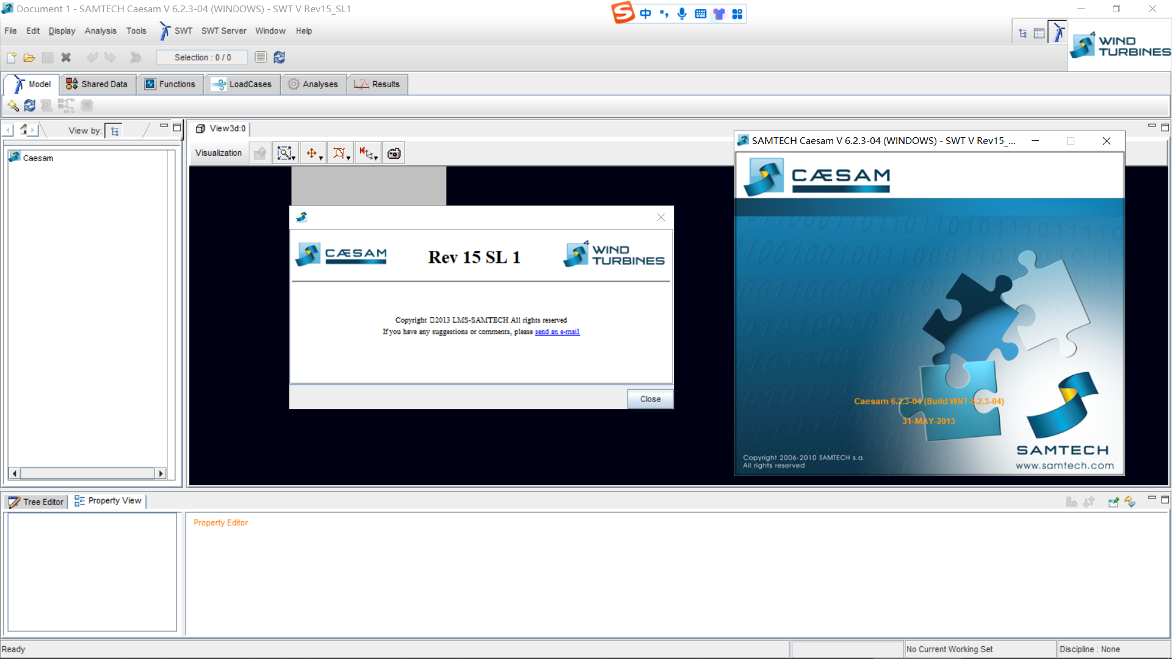Click Close button in Rev 15 dialog

pos(650,399)
